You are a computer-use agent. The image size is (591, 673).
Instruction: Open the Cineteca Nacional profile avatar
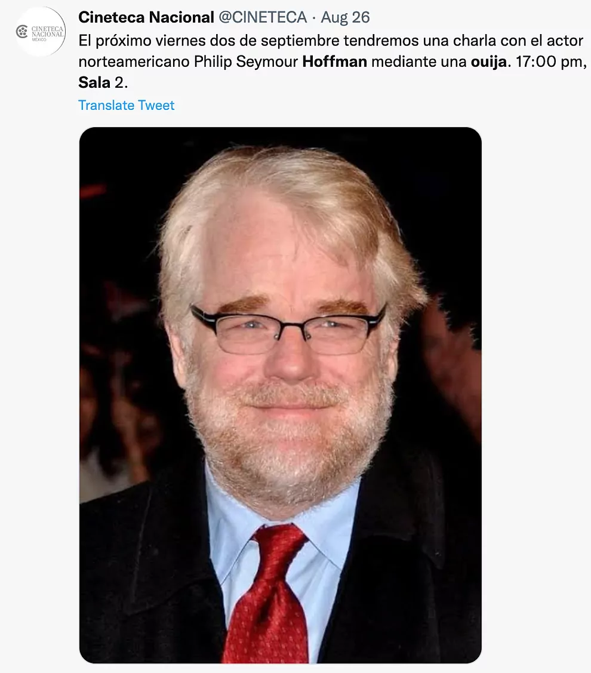pyautogui.click(x=41, y=31)
